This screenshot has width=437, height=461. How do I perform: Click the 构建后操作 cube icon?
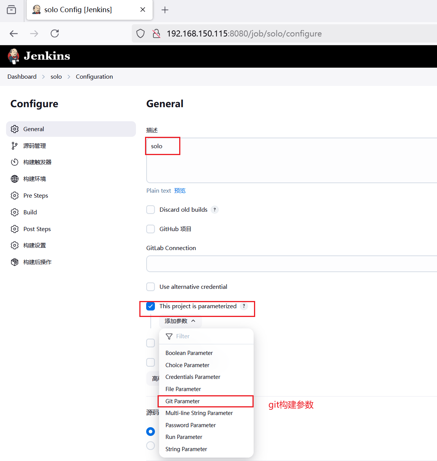point(15,262)
